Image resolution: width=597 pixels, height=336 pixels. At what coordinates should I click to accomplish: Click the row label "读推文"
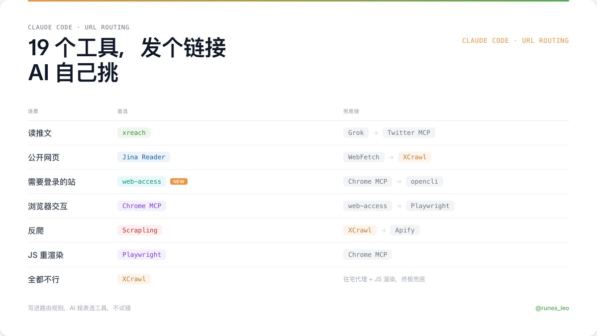[x=40, y=133]
